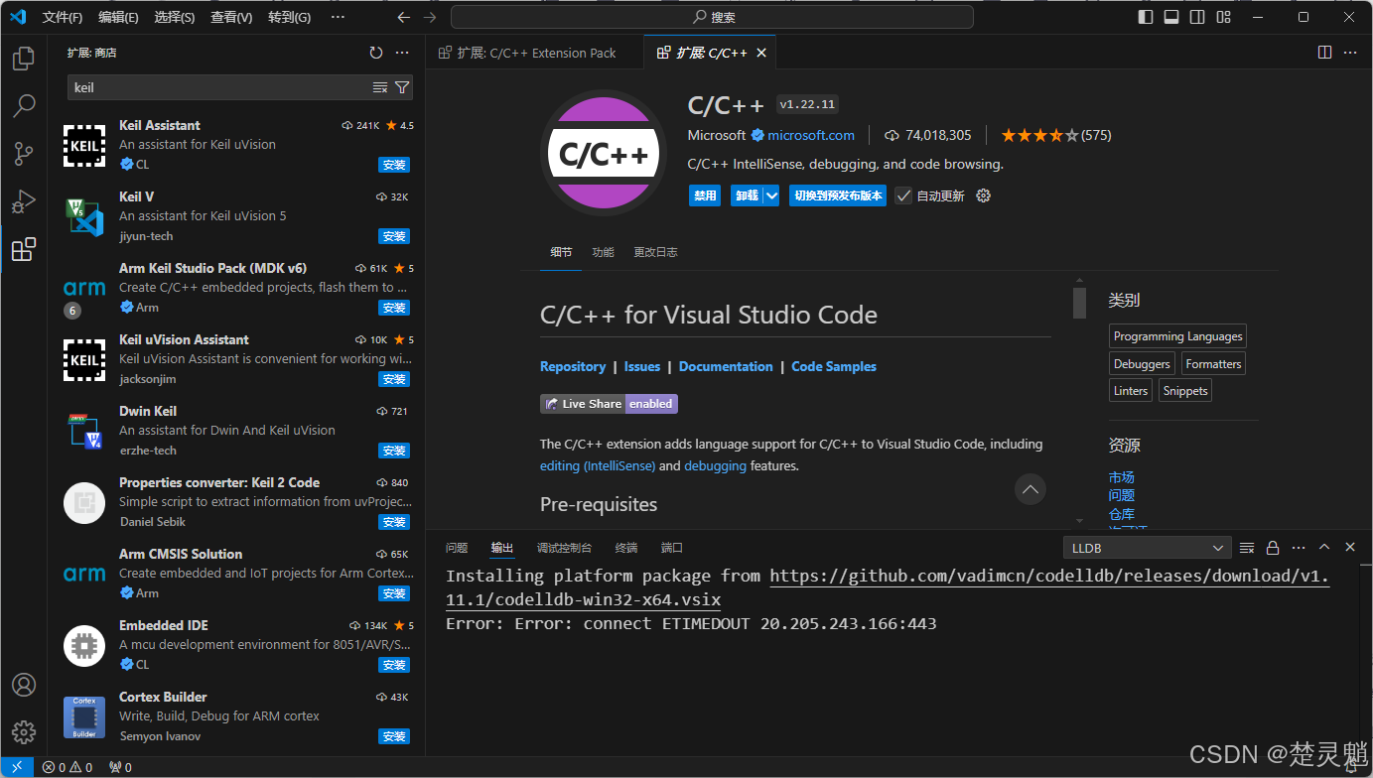The width and height of the screenshot is (1373, 778).
Task: Toggle bottom panel layout icon
Action: pos(1171,17)
